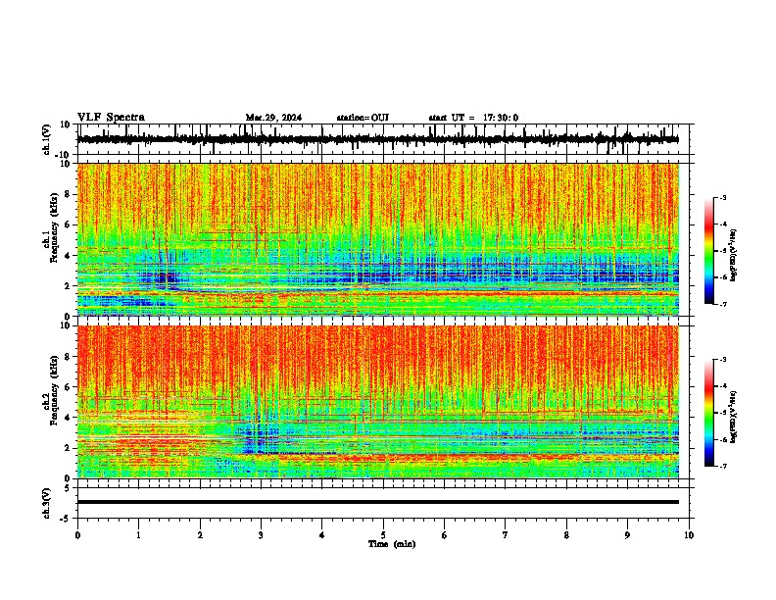Viewport: 776px width, 600px height.
Task: Click the ch.3(V) black trace line
Action: point(378,502)
